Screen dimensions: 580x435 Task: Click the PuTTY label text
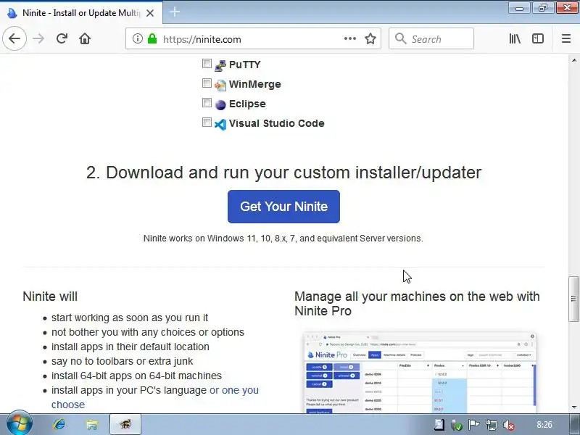(x=245, y=65)
